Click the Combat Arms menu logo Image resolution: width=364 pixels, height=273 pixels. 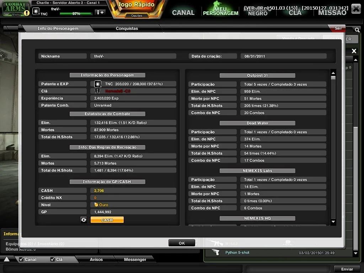coord(15,9)
